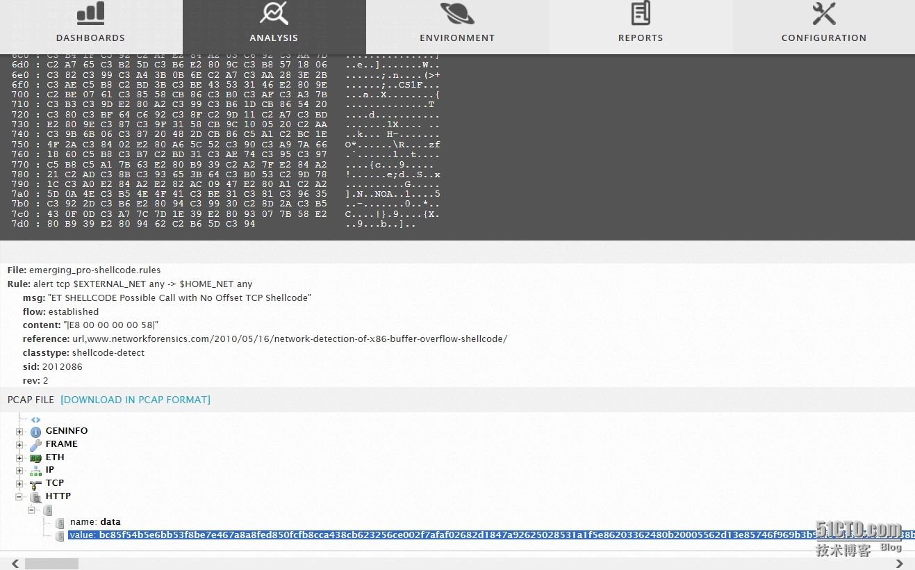The image size is (915, 570).
Task: Click the 'flow: established' line
Action: tap(60, 311)
